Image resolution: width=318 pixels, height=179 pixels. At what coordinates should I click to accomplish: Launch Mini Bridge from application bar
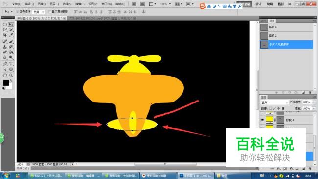tap(142, 4)
